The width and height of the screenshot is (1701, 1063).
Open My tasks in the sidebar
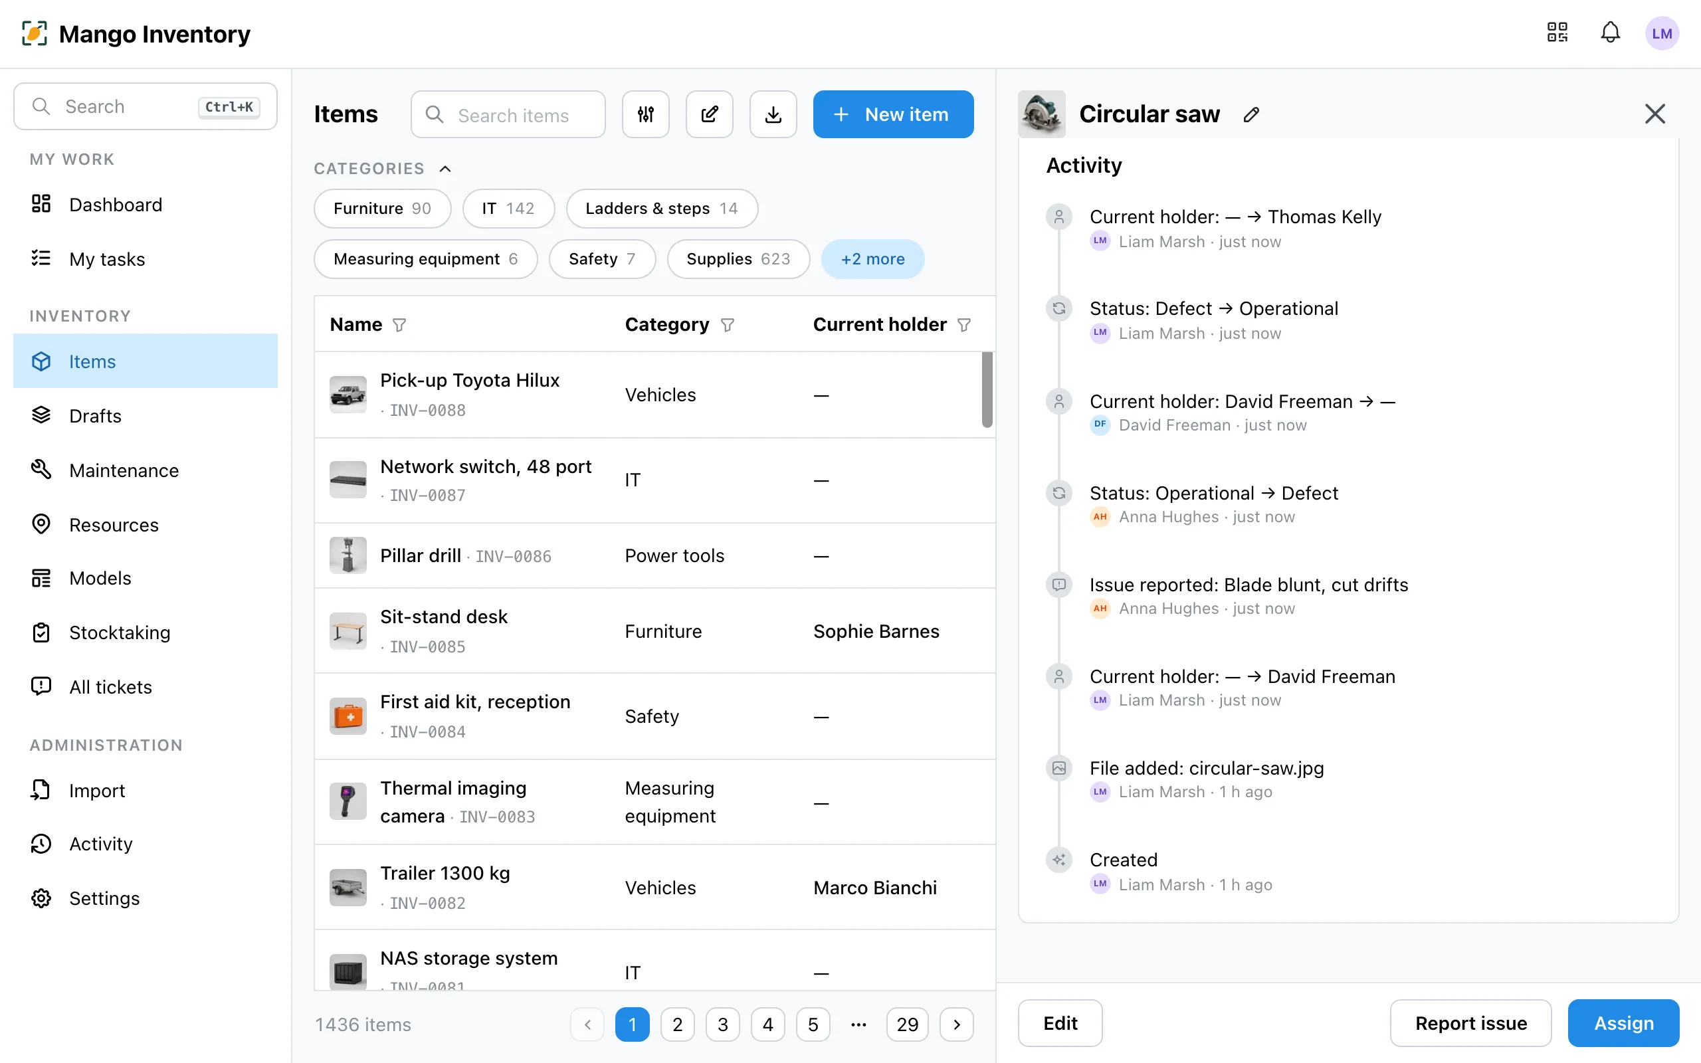coord(146,259)
